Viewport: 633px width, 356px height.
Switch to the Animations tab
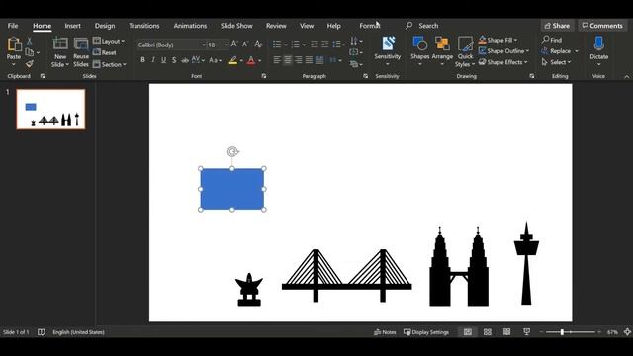coord(190,26)
